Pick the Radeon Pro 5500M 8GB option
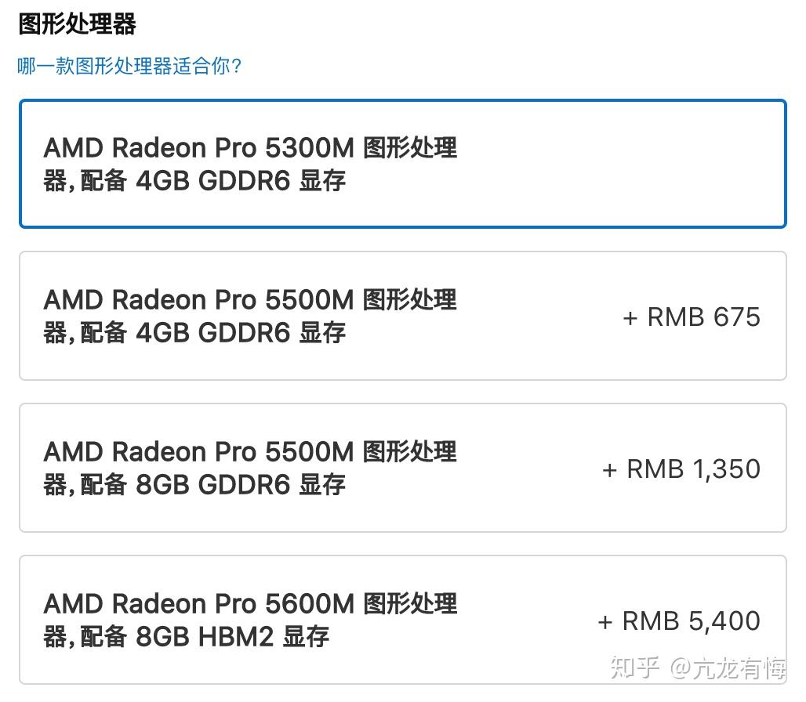Viewport: 806px width, 702px height. 402,468
